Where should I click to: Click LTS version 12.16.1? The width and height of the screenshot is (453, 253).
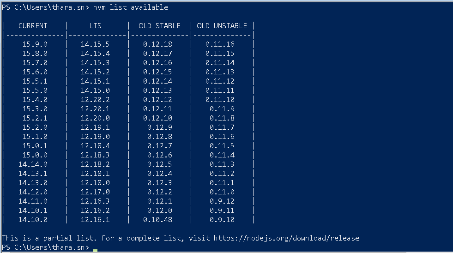[95, 220]
